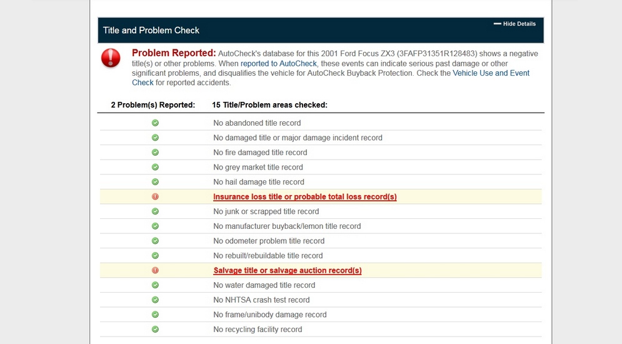Image resolution: width=622 pixels, height=344 pixels.
Task: Select 'No abandoned title record' text
Action: [257, 123]
